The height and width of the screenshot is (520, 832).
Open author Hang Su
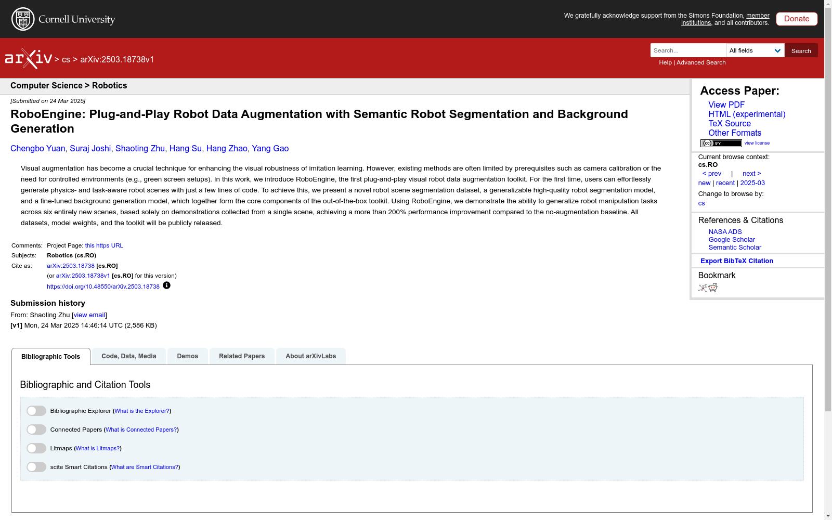186,149
